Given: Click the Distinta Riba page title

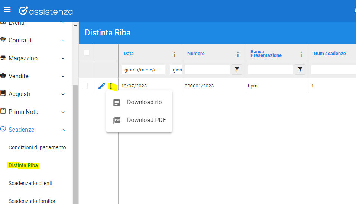Looking at the screenshot, I should tap(108, 32).
